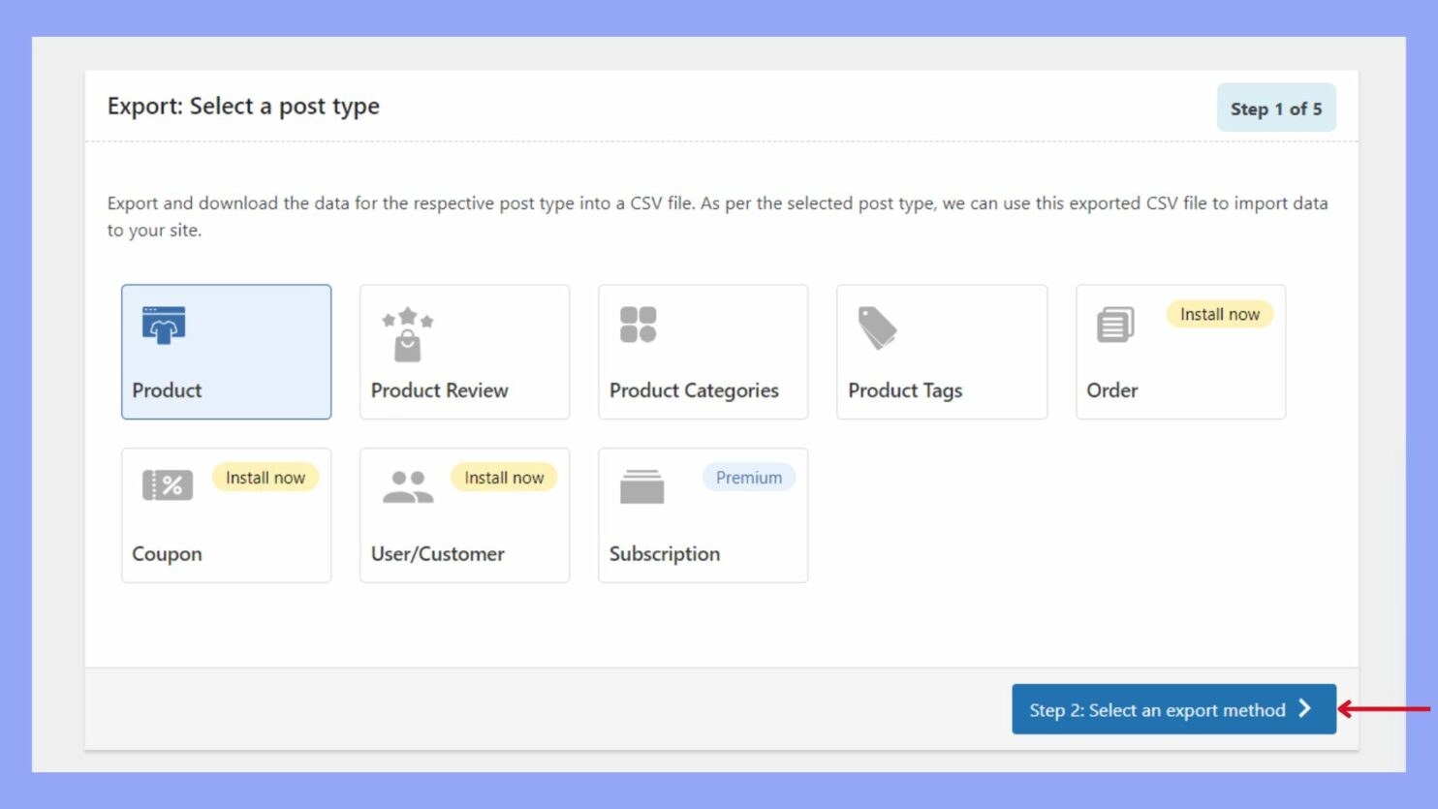The height and width of the screenshot is (809, 1438).
Task: Click the Subscription card-stack icon
Action: pyautogui.click(x=642, y=487)
